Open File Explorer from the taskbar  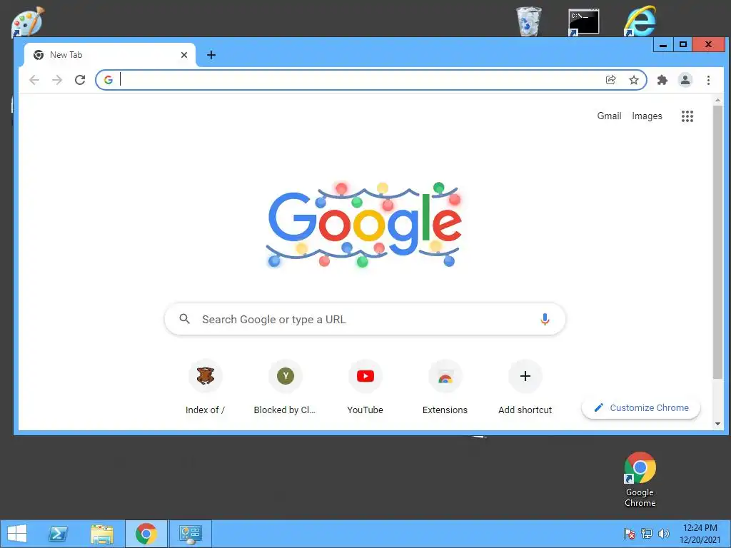coord(102,534)
